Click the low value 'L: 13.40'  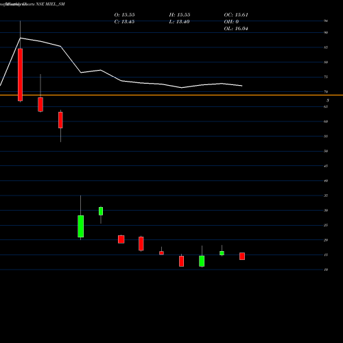click(x=179, y=22)
